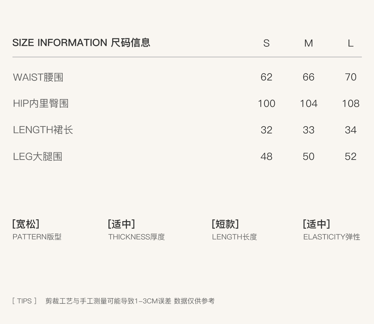This screenshot has width=374, height=324.
Task: Click skirt length value 33
Action: [x=308, y=130]
